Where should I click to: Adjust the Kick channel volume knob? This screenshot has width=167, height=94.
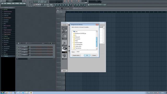20,47
